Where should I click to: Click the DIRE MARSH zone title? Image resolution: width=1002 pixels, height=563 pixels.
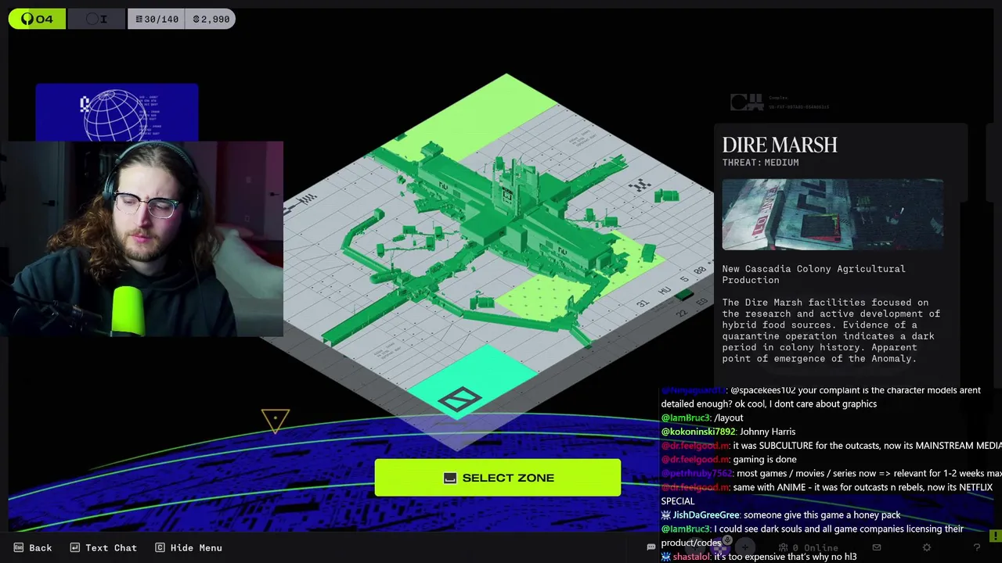[x=779, y=145]
